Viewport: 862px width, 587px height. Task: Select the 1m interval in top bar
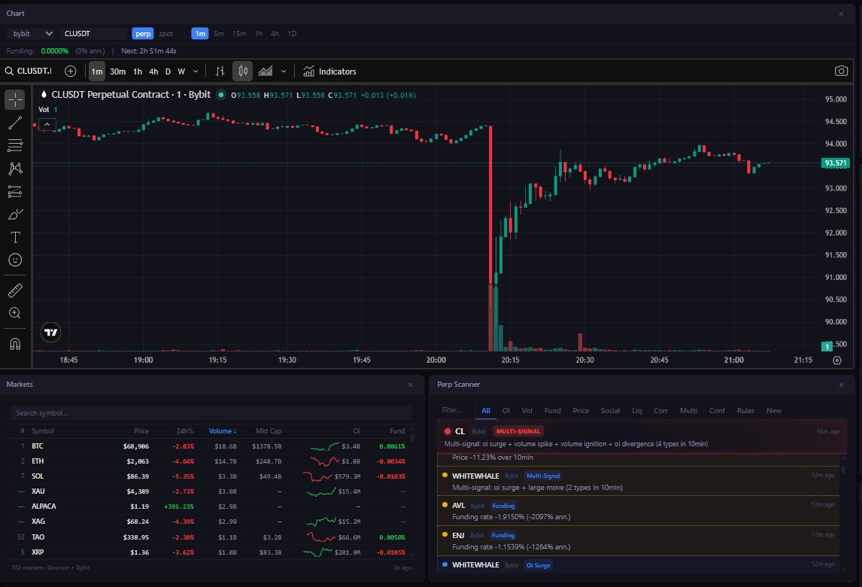[200, 34]
